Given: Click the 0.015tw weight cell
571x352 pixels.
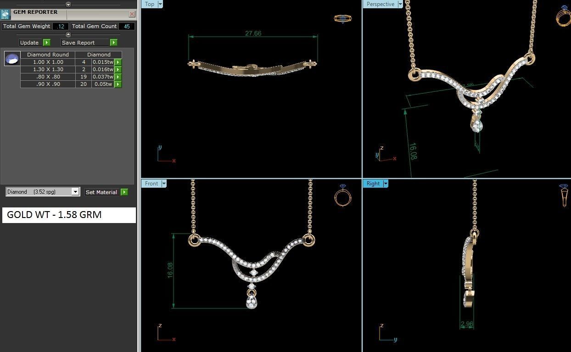Looking at the screenshot, I should (x=103, y=62).
